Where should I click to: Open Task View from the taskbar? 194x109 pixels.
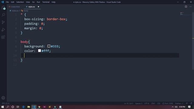(x=18, y=107)
